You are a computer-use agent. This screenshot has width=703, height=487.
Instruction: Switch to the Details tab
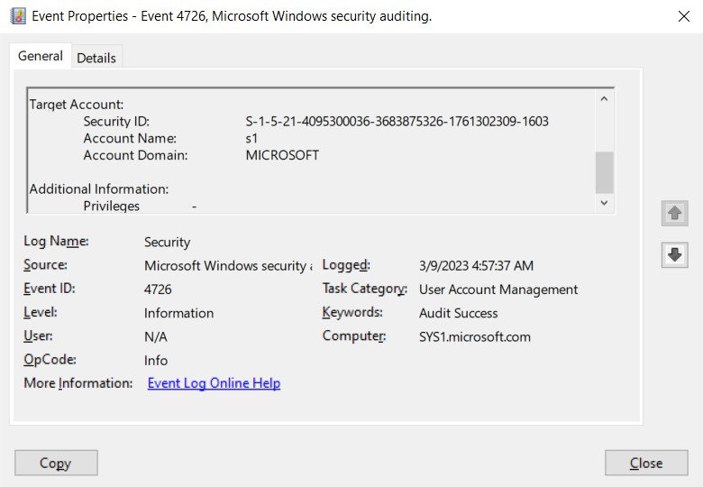pos(96,58)
